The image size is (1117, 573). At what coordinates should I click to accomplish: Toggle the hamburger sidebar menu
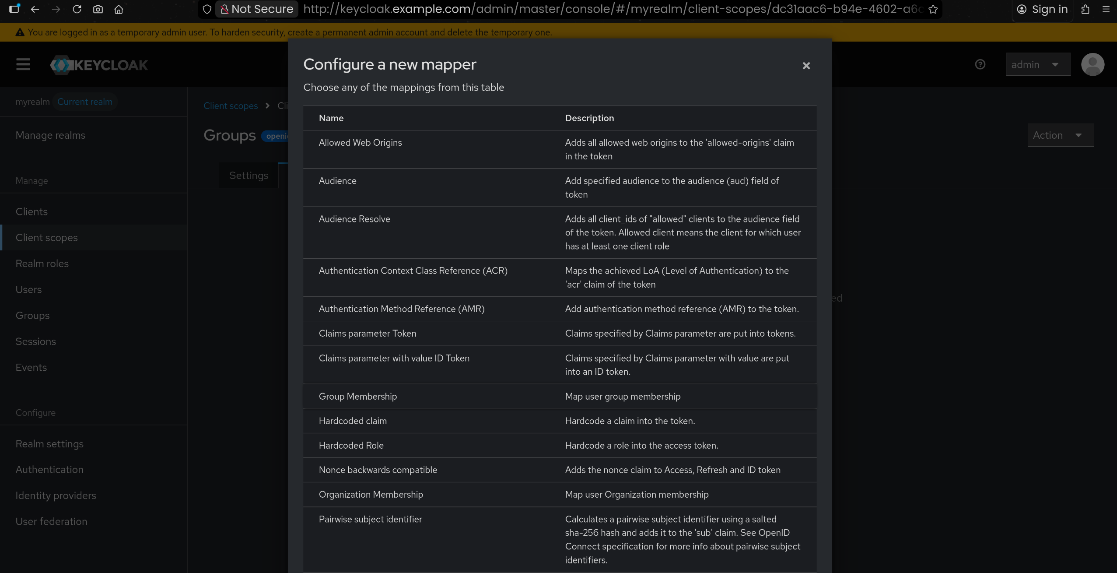click(23, 65)
